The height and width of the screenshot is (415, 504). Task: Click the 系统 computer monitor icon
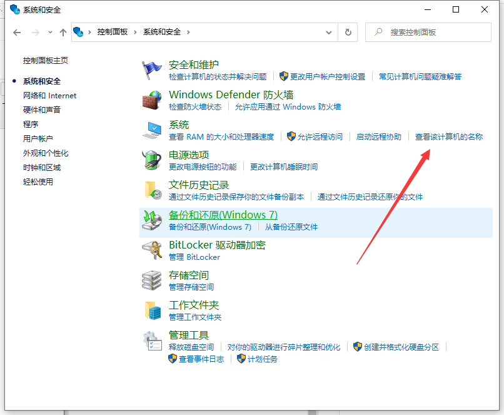pyautogui.click(x=151, y=130)
